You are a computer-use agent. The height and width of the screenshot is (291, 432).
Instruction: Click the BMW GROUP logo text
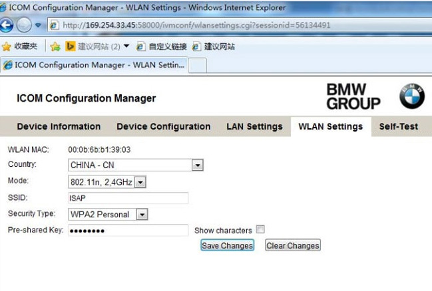coord(353,96)
